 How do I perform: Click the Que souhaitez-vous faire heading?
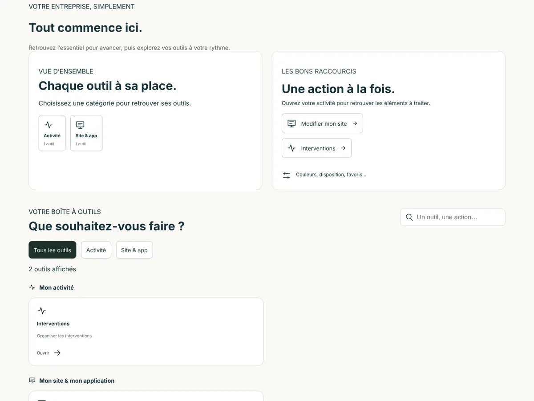(106, 226)
